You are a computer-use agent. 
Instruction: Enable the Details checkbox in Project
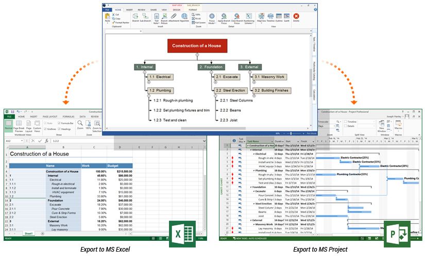click(x=345, y=126)
